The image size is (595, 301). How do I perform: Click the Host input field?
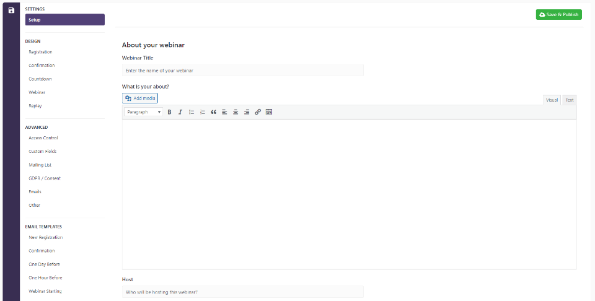(243, 292)
